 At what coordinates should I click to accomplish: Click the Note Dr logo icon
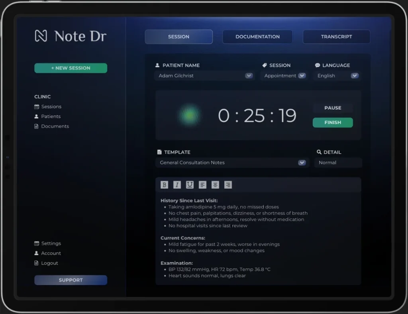(41, 36)
